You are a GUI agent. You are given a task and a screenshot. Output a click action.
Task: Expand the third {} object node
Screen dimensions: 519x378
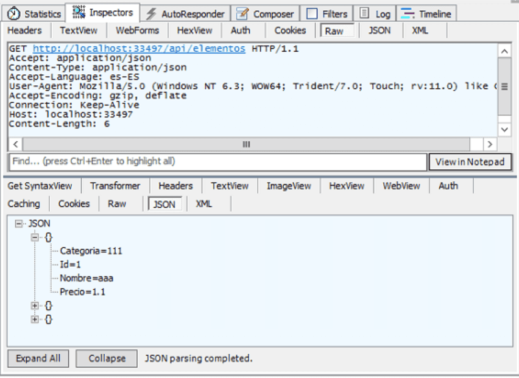click(x=35, y=320)
